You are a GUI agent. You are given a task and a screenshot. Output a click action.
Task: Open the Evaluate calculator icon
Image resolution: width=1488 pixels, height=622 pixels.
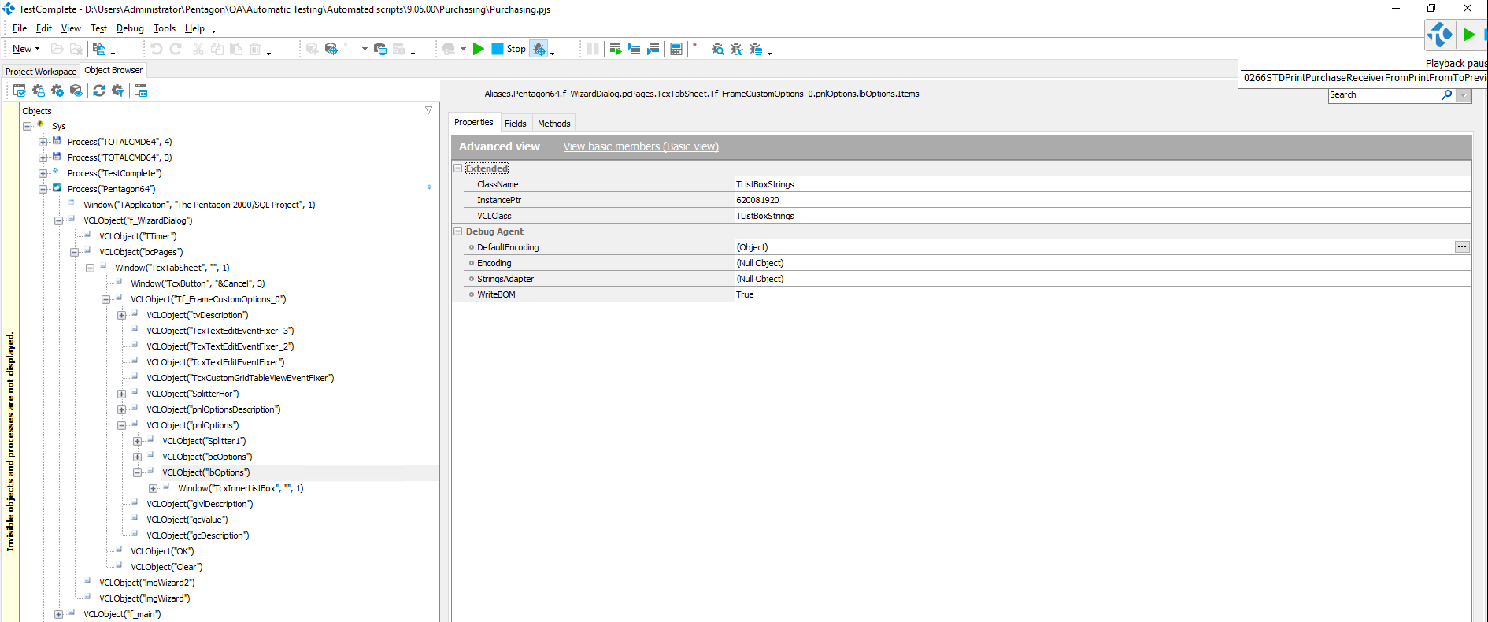[676, 49]
